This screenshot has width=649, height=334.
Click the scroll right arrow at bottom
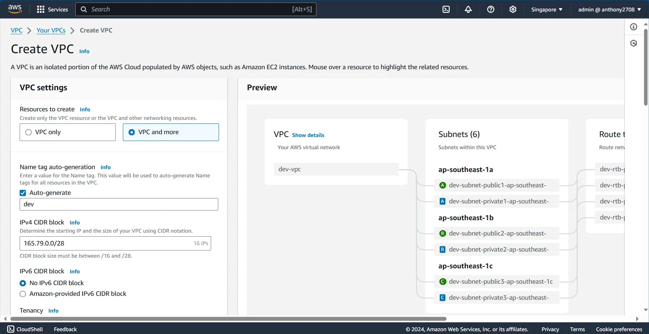(x=637, y=319)
